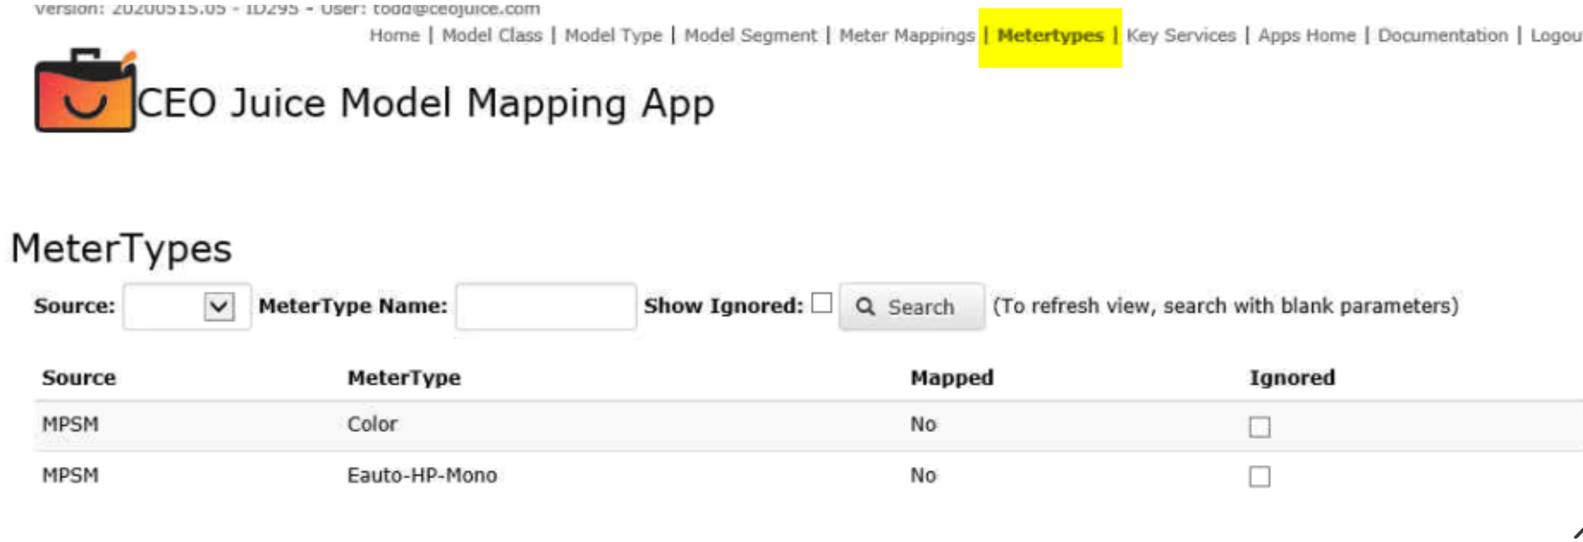This screenshot has width=1583, height=542.
Task: Open the Model Class page
Action: [x=492, y=35]
